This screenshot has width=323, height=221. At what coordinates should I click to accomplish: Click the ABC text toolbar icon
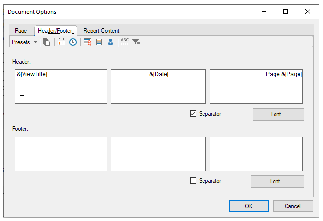[125, 42]
